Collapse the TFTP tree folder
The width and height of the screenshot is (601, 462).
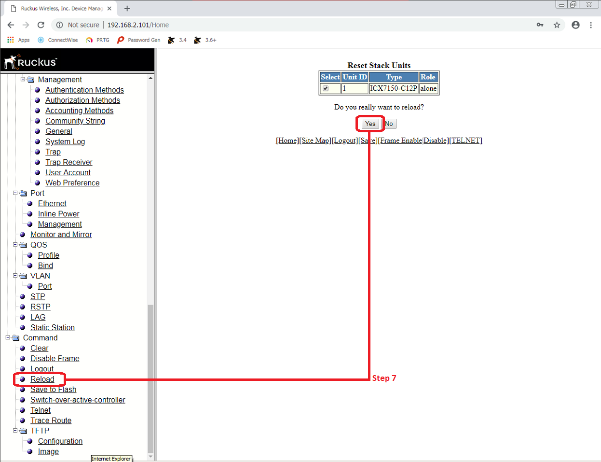(15, 431)
